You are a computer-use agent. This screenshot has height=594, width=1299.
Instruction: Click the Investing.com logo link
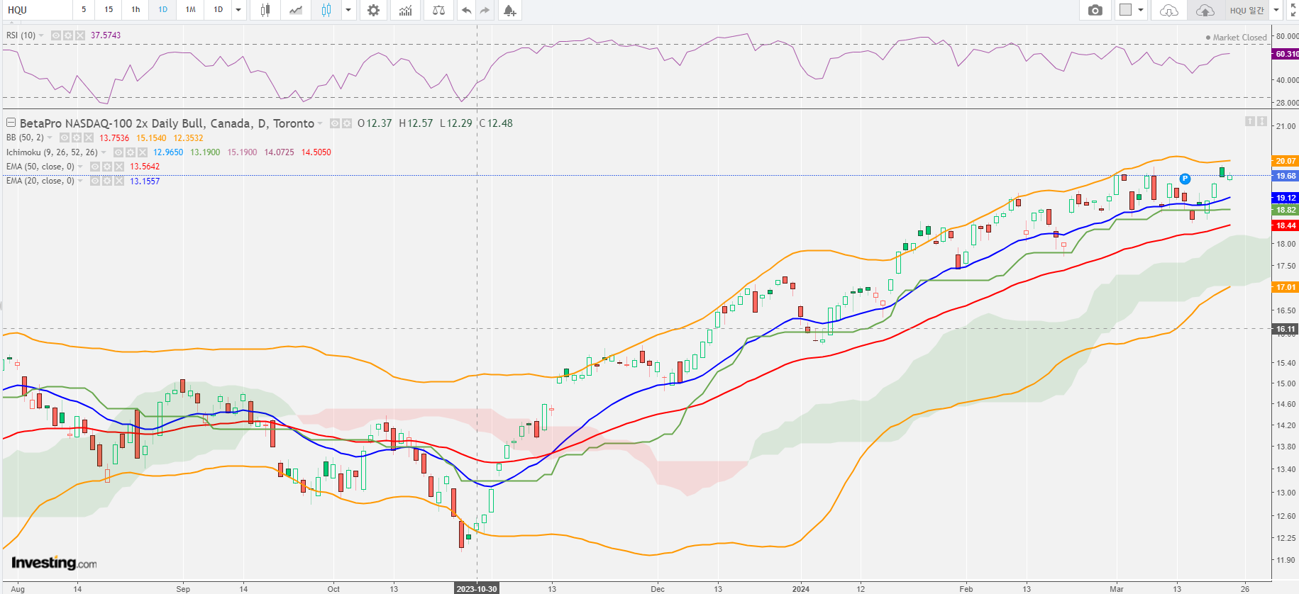point(54,563)
